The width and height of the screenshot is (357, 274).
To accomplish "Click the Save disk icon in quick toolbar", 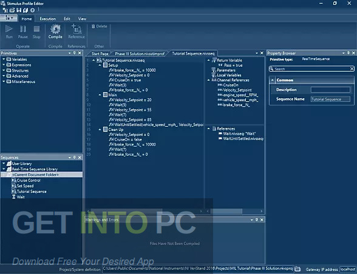I will click(x=19, y=10).
